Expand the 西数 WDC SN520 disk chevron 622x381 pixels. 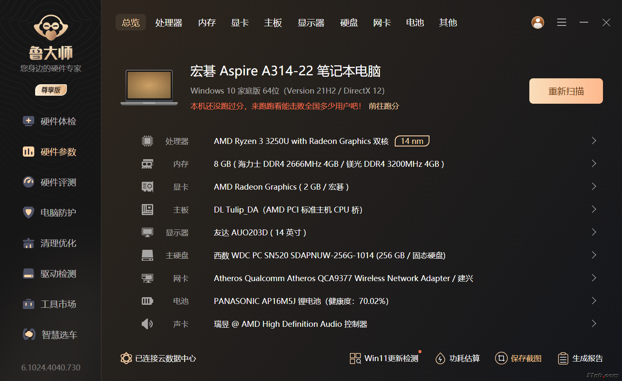click(x=594, y=255)
